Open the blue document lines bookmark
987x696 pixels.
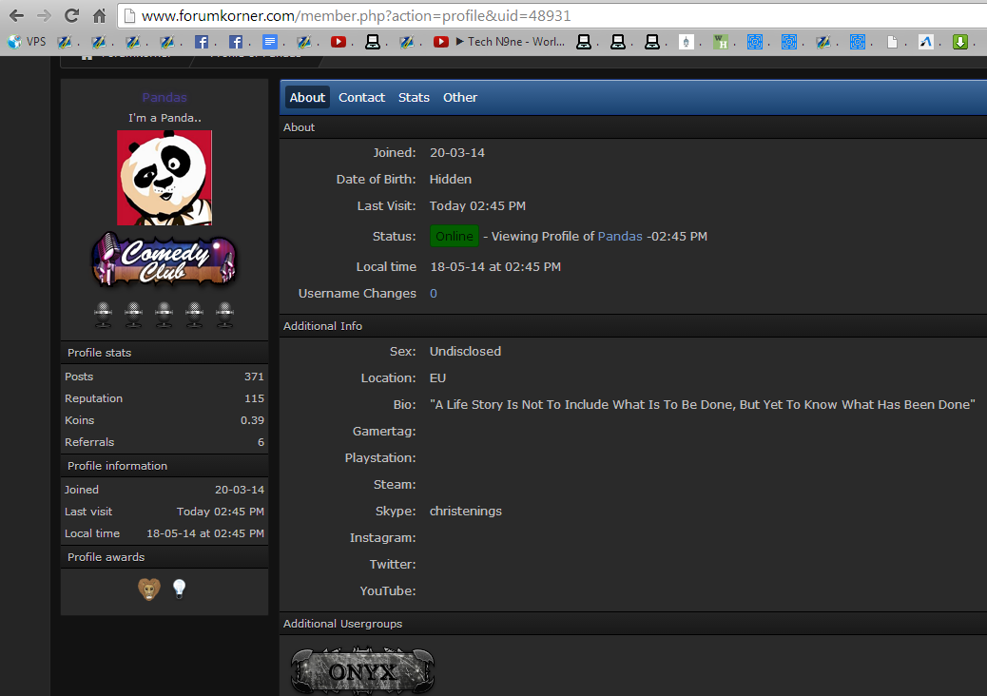point(269,42)
